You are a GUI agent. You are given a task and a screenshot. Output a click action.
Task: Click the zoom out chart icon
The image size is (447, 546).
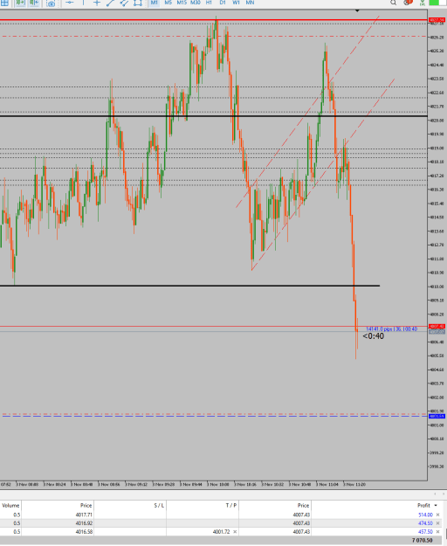point(34,3)
